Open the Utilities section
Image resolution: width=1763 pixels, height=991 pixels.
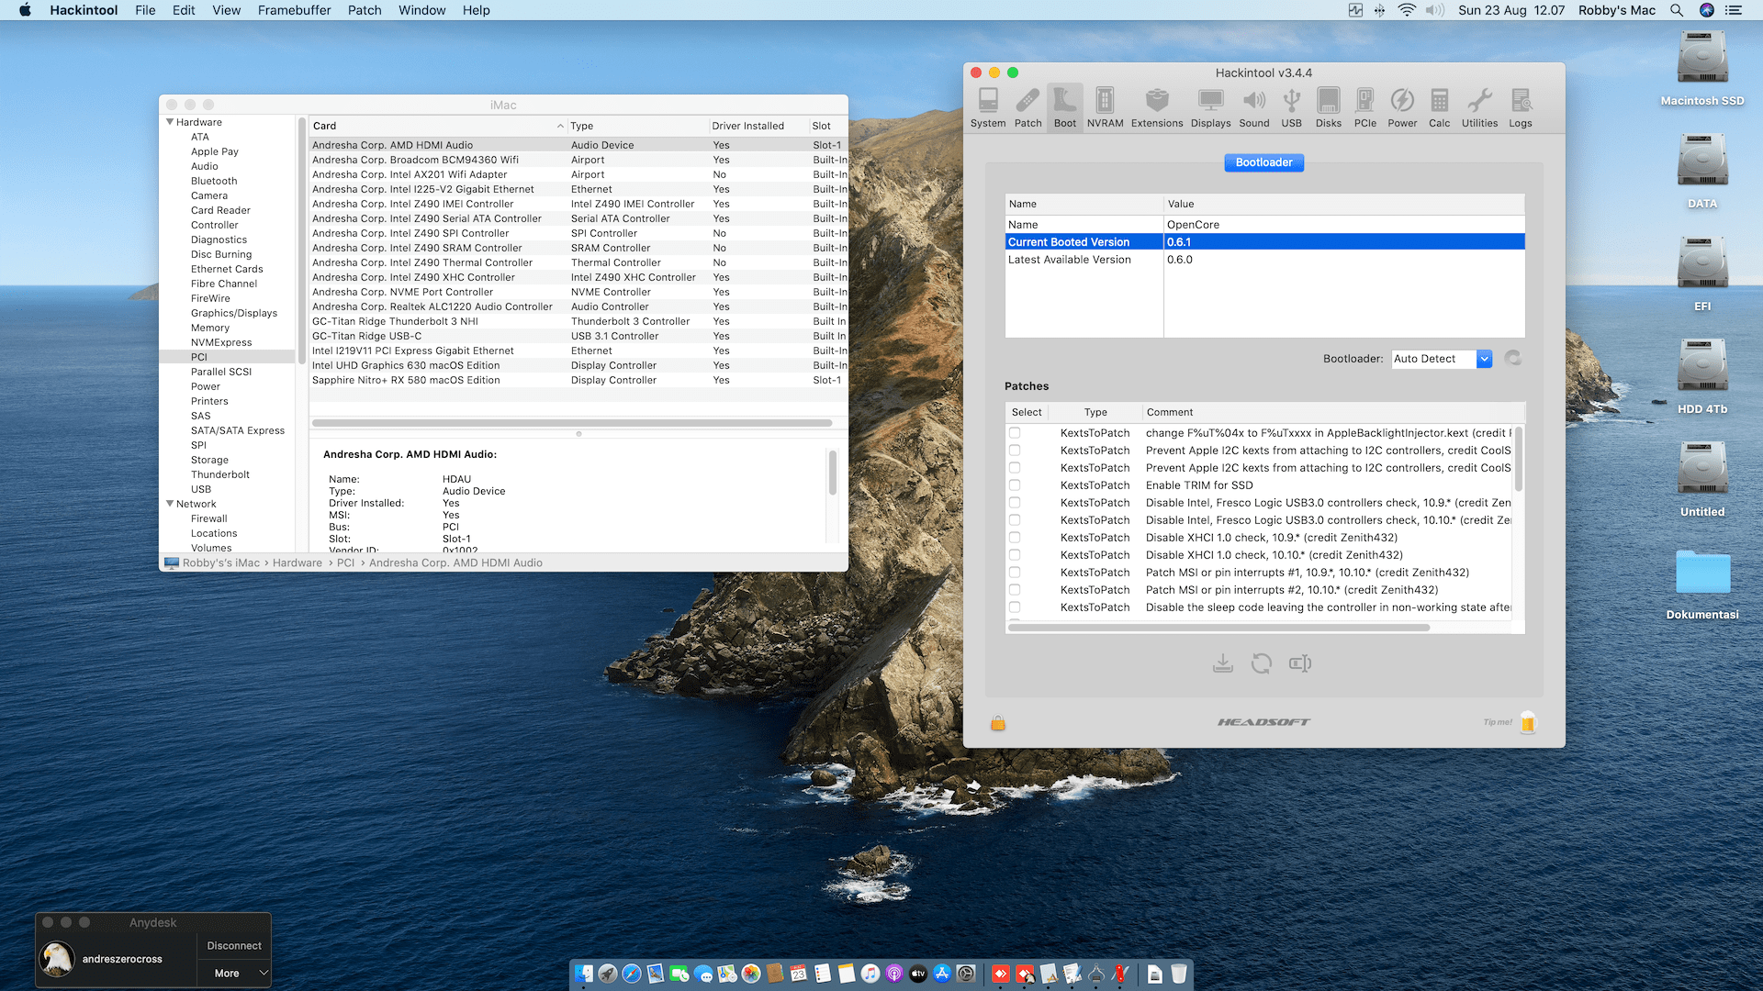(1480, 108)
